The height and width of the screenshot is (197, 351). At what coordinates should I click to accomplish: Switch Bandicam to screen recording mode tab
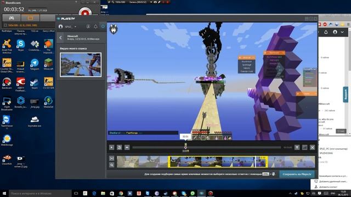click(x=30, y=18)
